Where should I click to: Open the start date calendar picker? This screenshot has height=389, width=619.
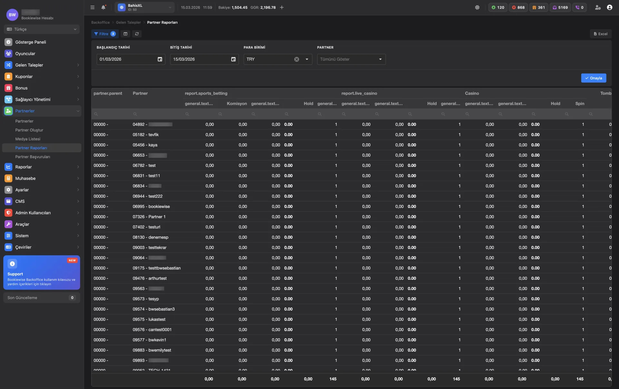(160, 59)
